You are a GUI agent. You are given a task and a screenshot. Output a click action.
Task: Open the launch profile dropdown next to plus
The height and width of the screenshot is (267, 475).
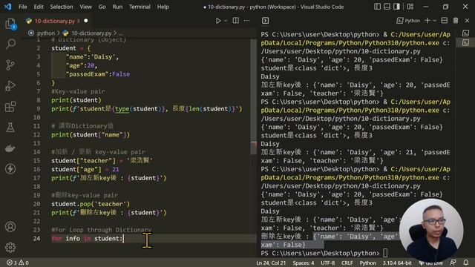(x=434, y=21)
